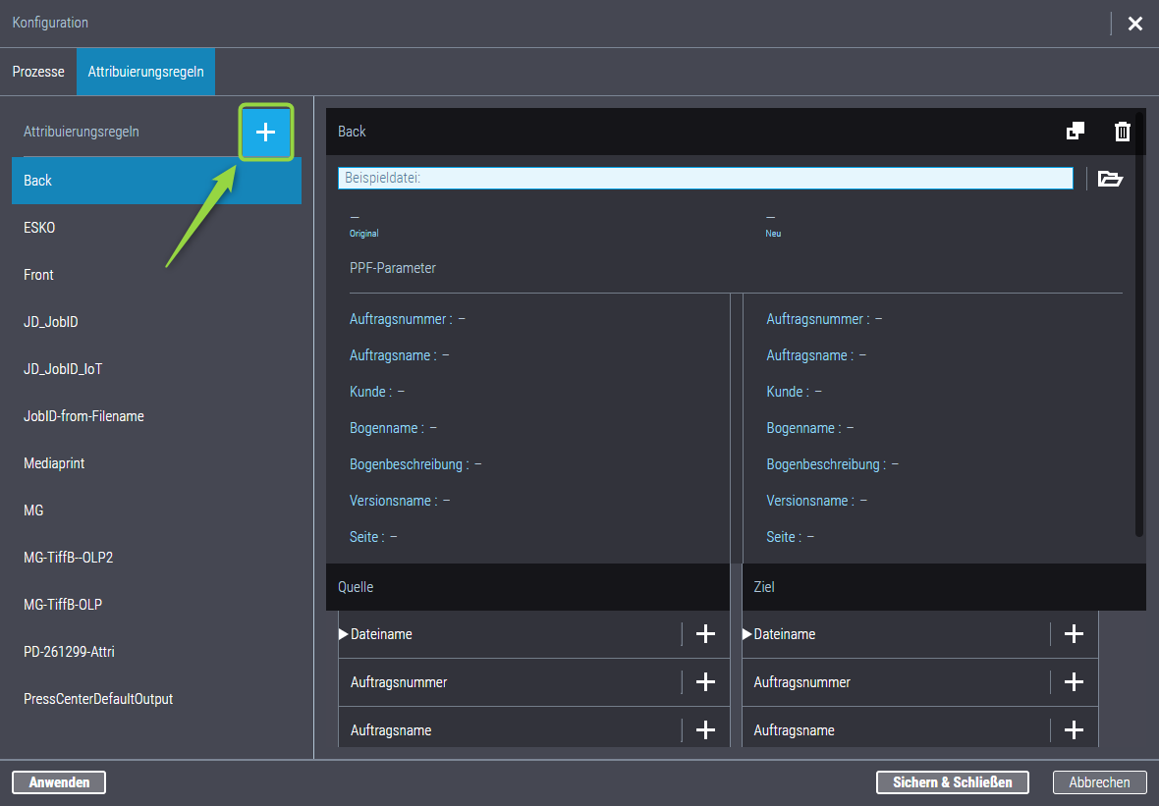Duplicate the Back rule with copy icon
1159x806 pixels.
pos(1076,132)
